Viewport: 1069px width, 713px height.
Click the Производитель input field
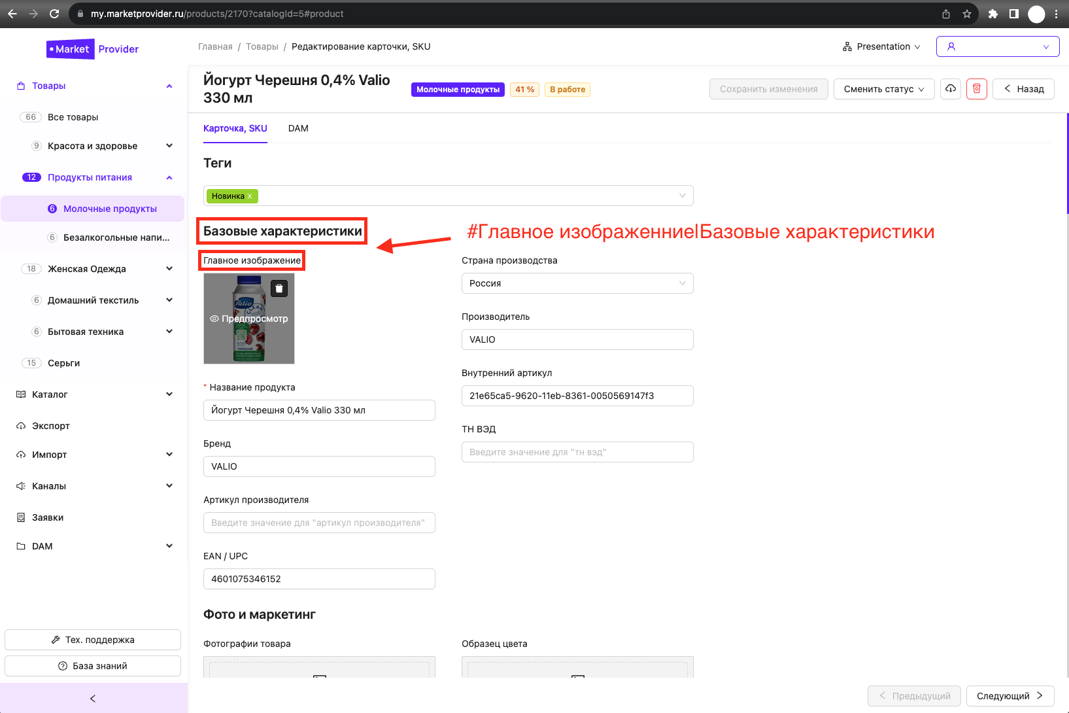pos(577,339)
